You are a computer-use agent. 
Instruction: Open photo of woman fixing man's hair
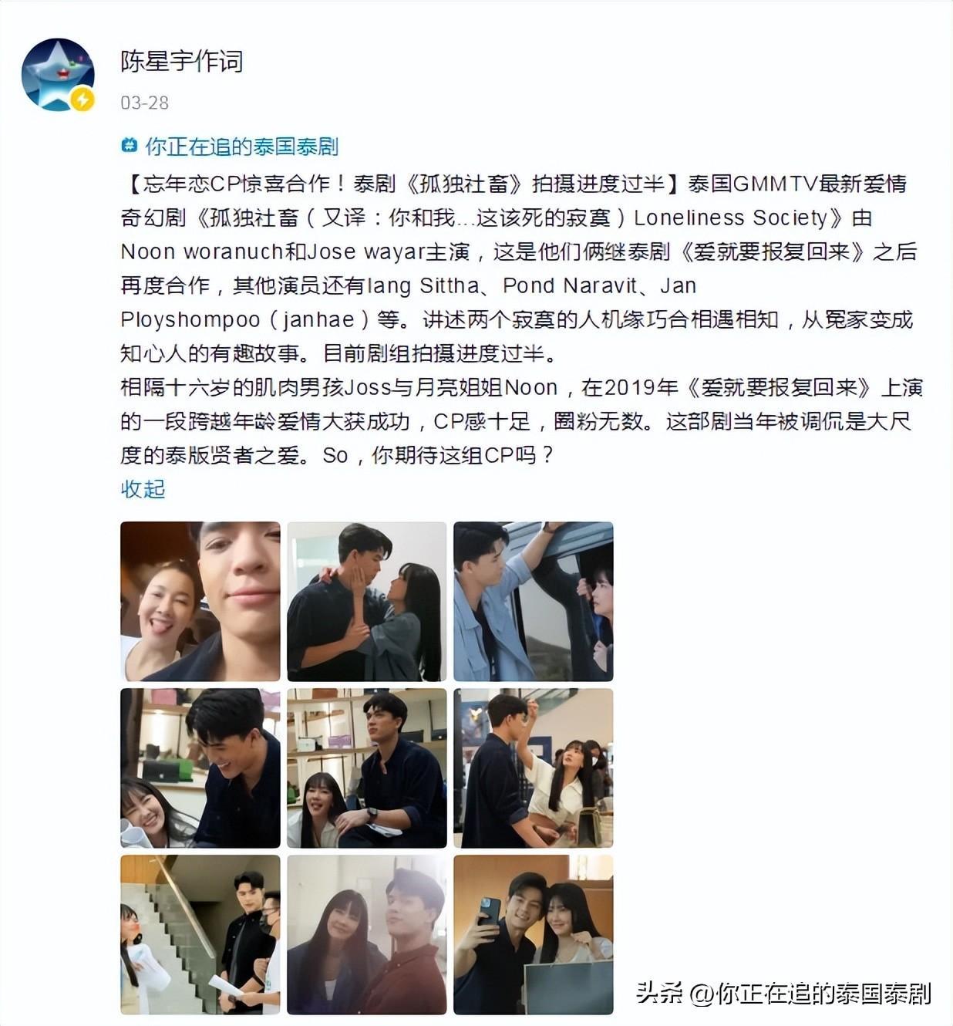click(x=534, y=768)
